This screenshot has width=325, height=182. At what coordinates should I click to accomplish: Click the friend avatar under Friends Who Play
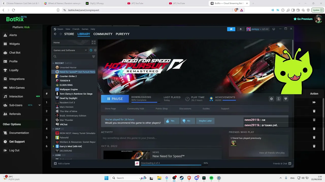tap(234, 143)
